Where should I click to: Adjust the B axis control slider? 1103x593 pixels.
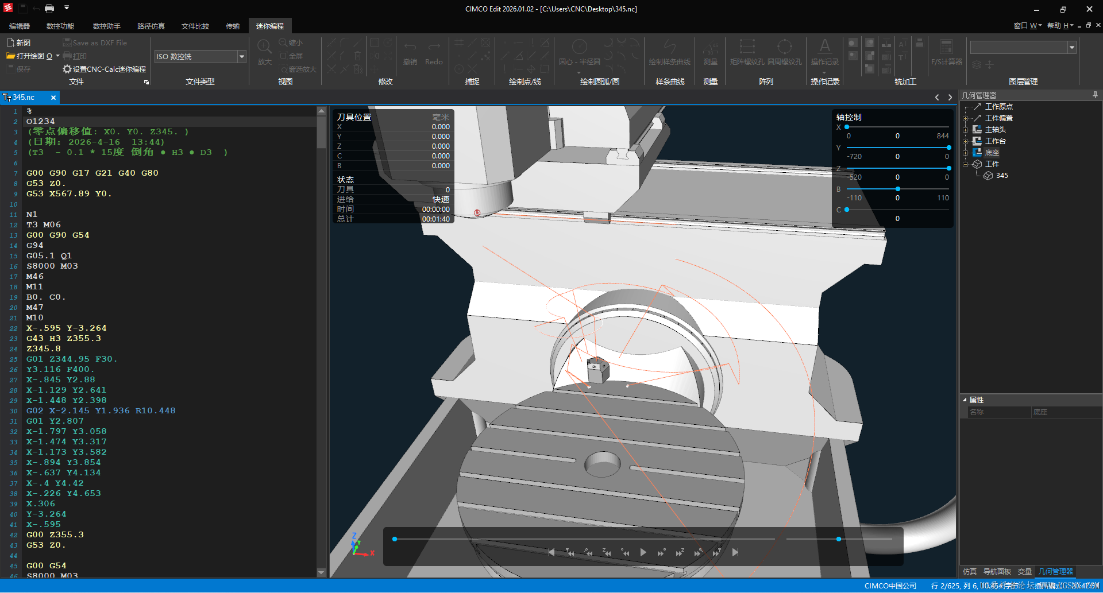[x=898, y=189]
